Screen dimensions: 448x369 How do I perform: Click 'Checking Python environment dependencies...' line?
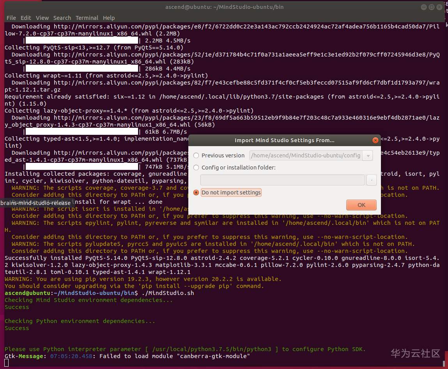[80, 321]
